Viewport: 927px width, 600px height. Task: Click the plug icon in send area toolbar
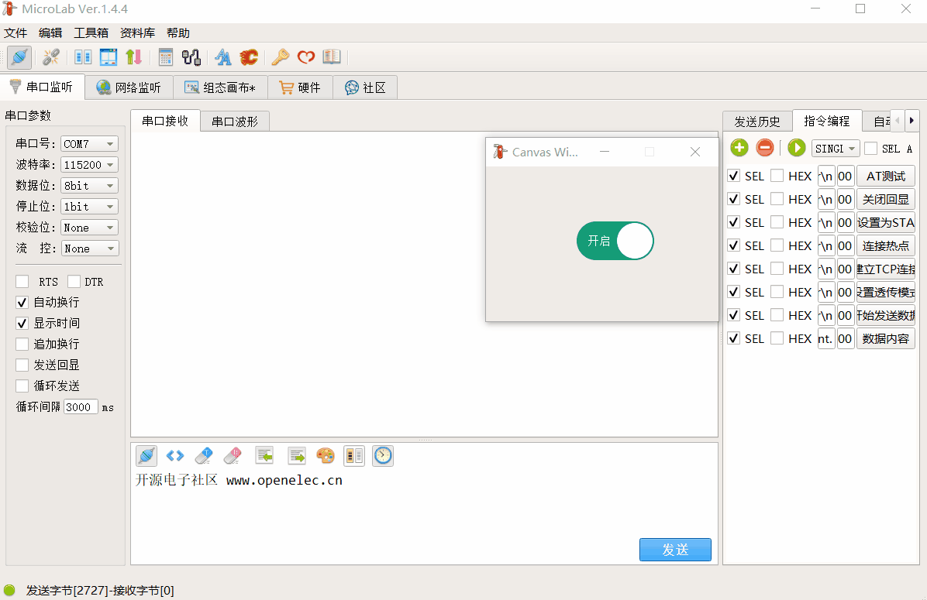point(146,456)
